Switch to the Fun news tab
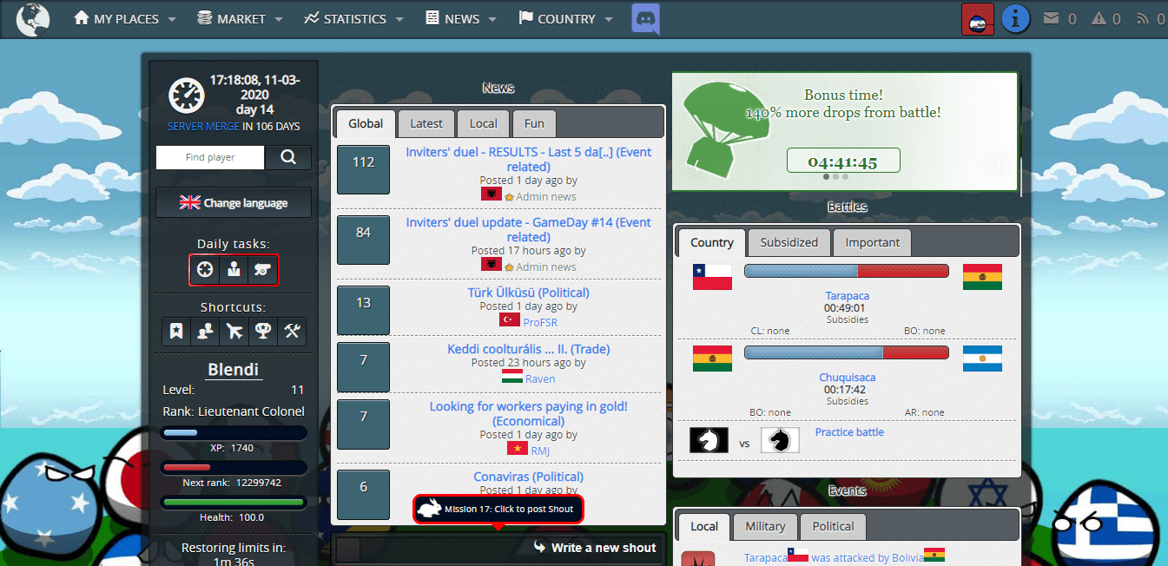 [534, 123]
